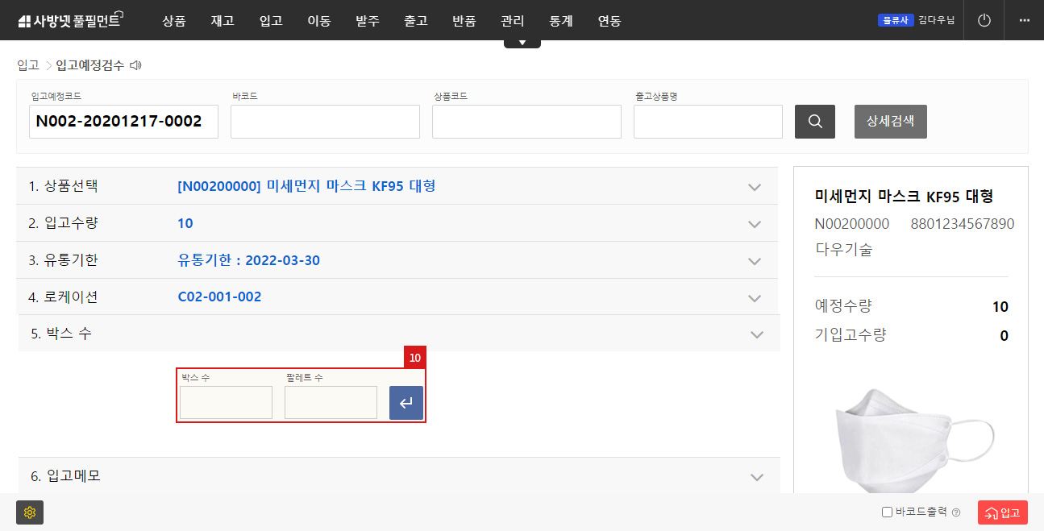
Task: Open the more options (⋯) menu icon
Action: [1025, 19]
